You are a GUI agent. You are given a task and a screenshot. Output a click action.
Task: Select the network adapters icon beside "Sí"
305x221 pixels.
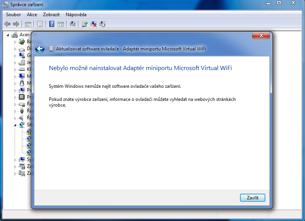(22, 125)
